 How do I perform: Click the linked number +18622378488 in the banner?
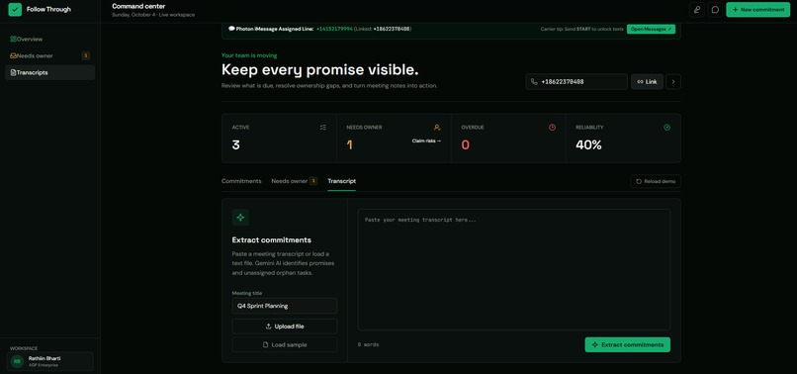coord(392,29)
